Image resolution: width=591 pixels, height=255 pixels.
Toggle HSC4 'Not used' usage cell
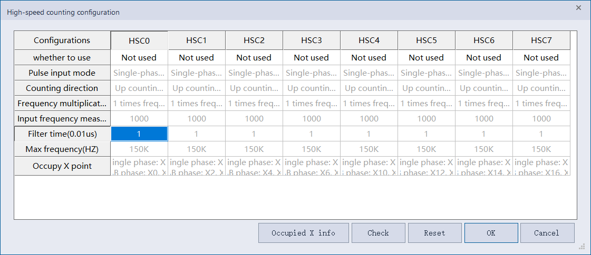(369, 58)
